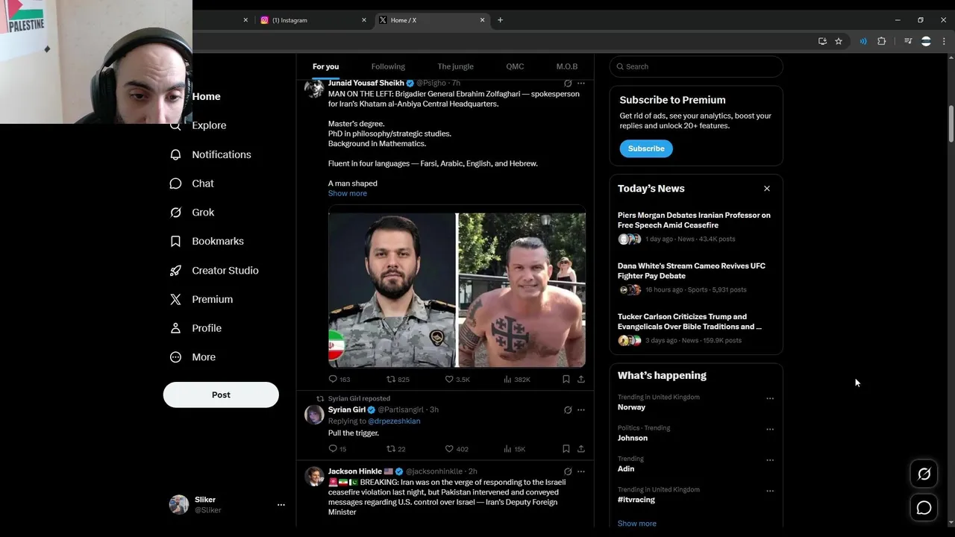Repost the Syrian Girl tweet

point(390,449)
